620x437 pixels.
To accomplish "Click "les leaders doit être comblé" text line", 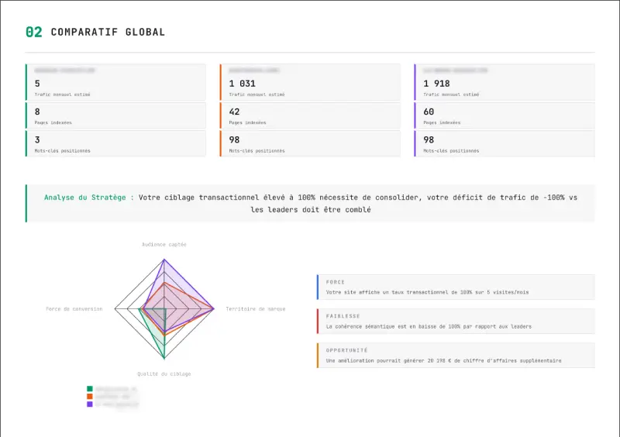I will point(311,210).
